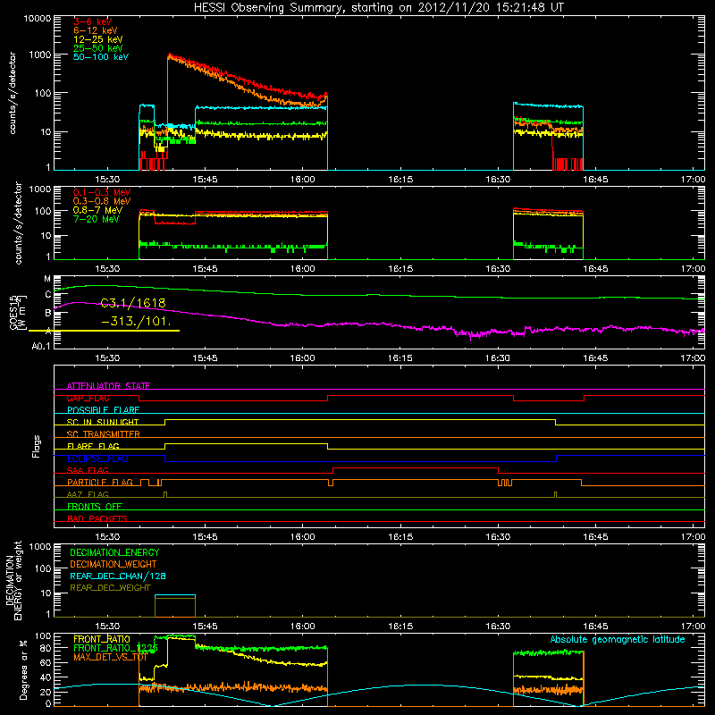
Task: Click the REAR_DEC_CHAN/128 legend entry
Action: coord(118,576)
